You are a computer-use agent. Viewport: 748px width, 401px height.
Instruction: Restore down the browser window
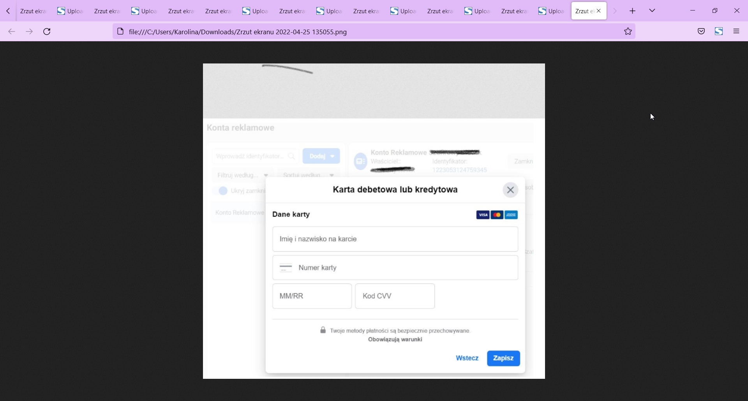pyautogui.click(x=715, y=11)
